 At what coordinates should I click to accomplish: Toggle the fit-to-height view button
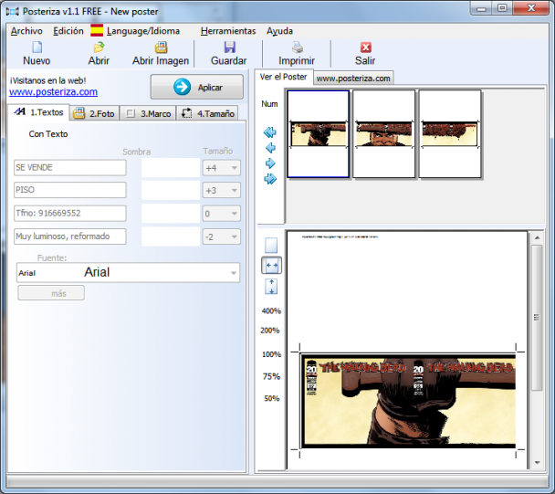(x=271, y=287)
